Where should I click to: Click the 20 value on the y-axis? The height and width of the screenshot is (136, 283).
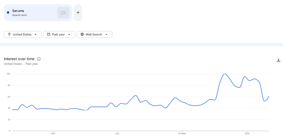tap(9, 119)
